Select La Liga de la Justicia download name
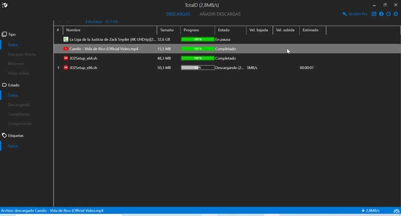Viewport: 401px width, 216px height. pos(112,40)
